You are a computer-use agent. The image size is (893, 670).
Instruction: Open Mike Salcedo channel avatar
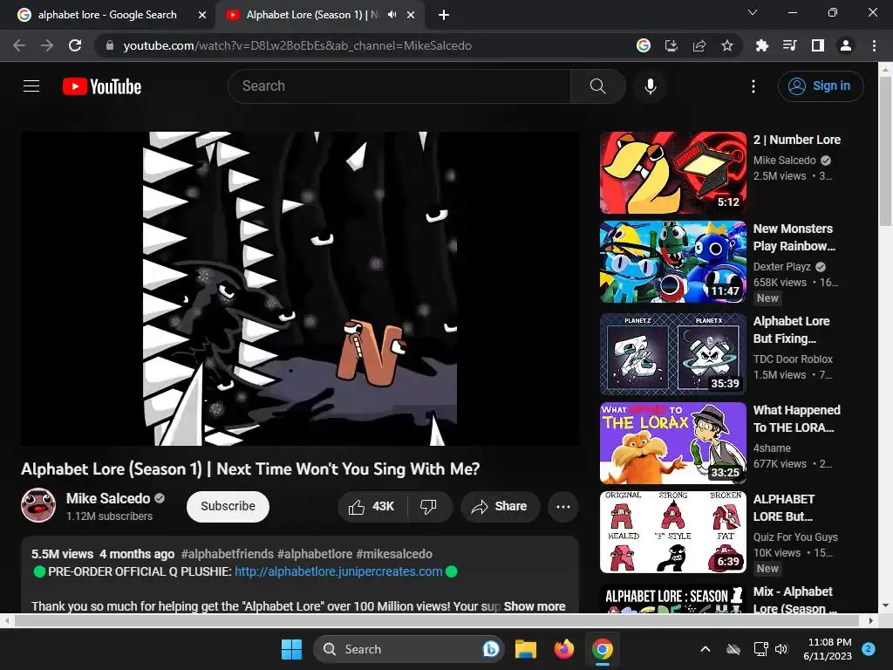click(38, 505)
